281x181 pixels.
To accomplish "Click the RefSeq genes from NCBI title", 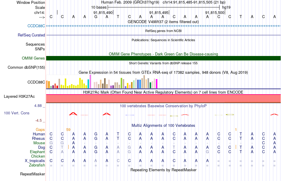I will pyautogui.click(x=163, y=31).
